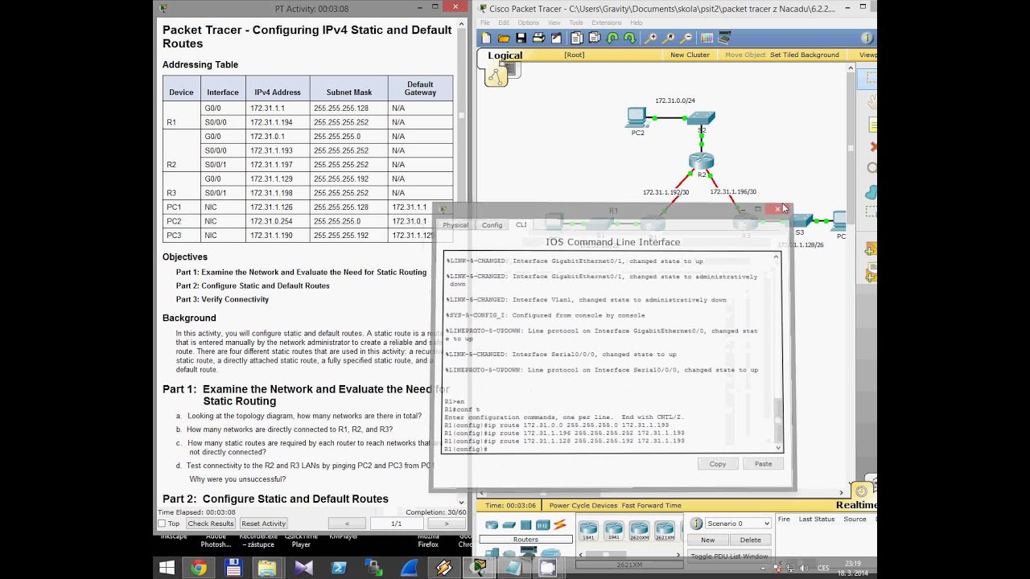The width and height of the screenshot is (1030, 579).
Task: Select the Wireless Devices category icon
Action: (x=543, y=525)
